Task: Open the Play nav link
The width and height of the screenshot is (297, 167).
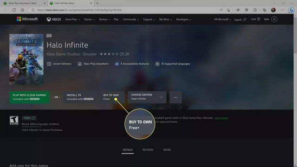Action: [116, 19]
